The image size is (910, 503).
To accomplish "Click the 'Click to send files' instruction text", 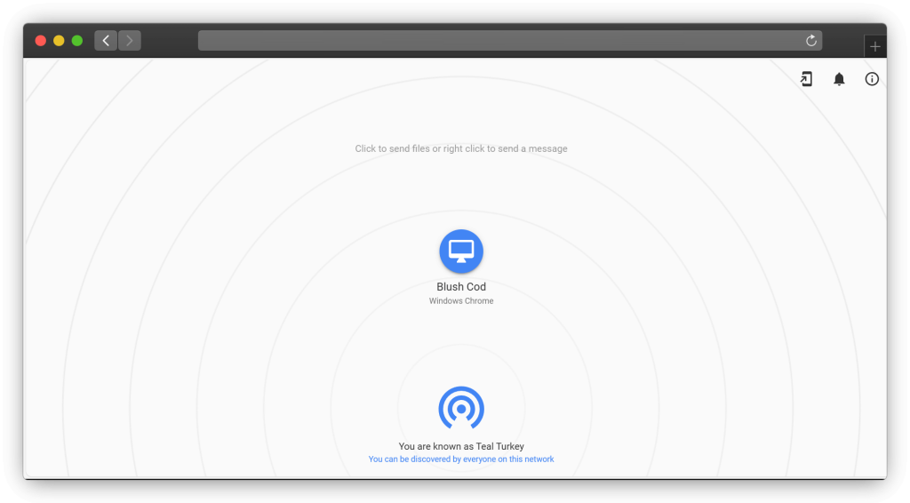I will coord(461,148).
